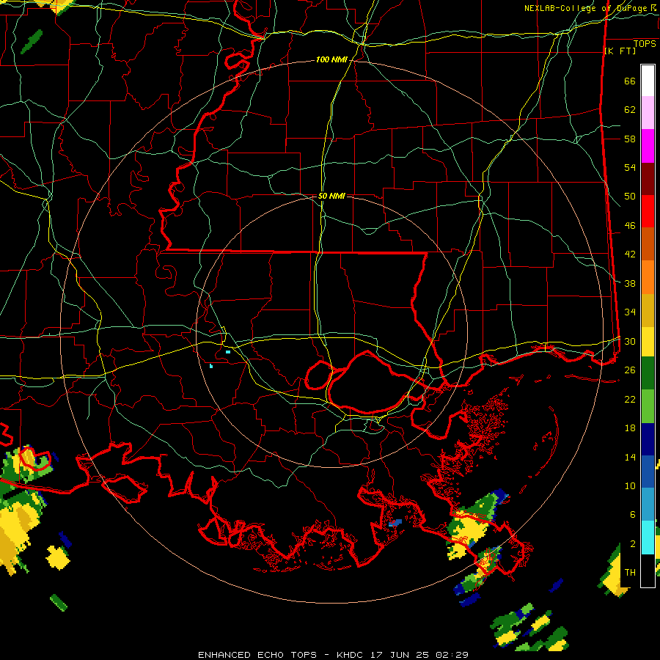
Task: Click the legend value "2"
Action: tap(632, 544)
